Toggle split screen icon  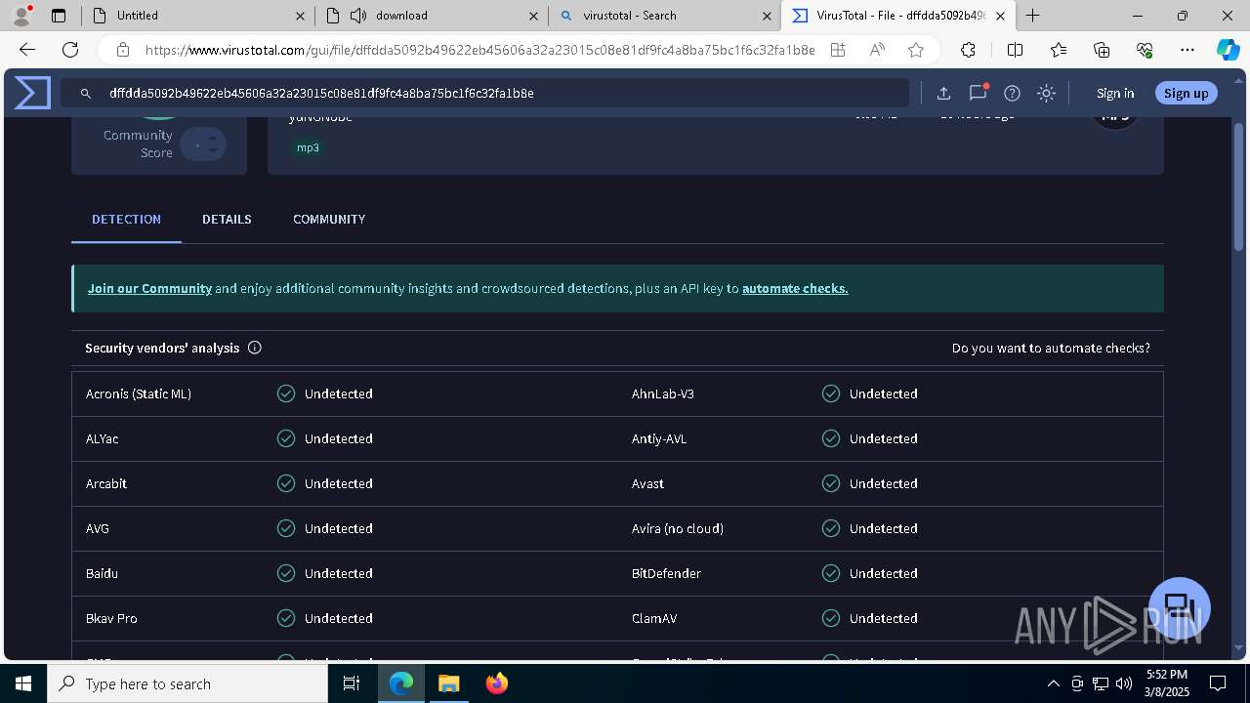click(x=1015, y=50)
